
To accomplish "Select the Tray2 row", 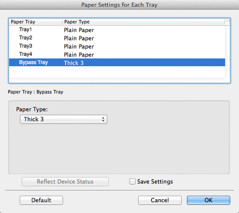I will (x=117, y=38).
